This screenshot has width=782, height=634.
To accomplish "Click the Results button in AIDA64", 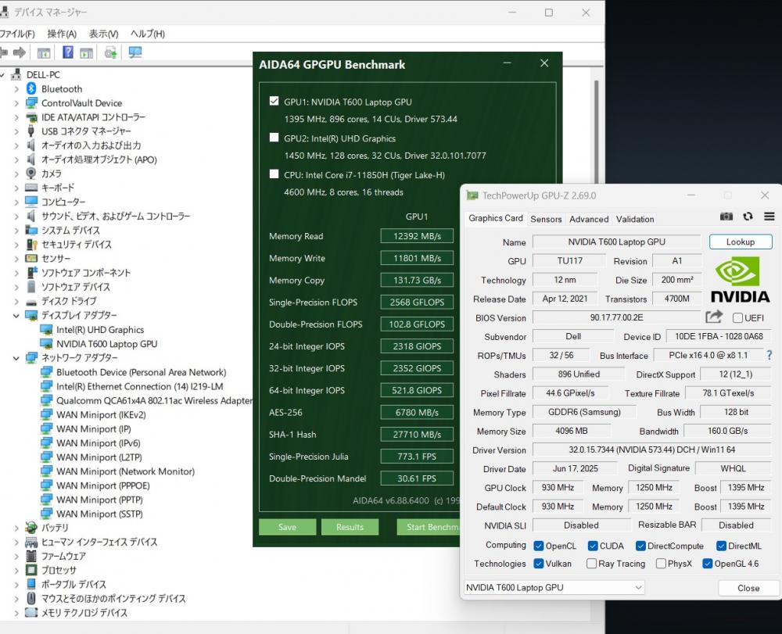I will coord(350,527).
